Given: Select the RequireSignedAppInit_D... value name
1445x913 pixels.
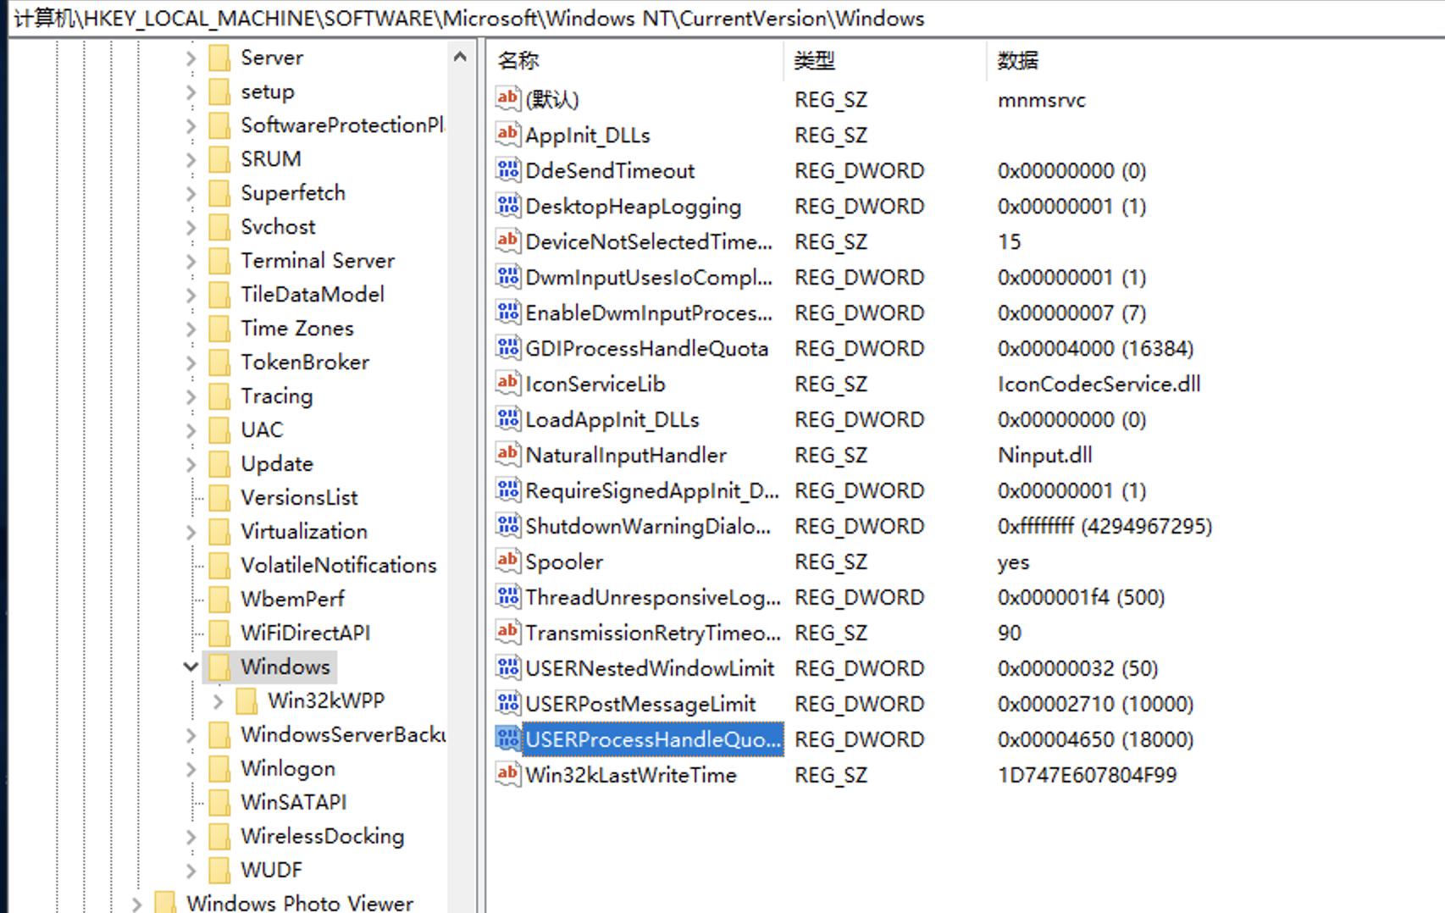Looking at the screenshot, I should click(652, 490).
